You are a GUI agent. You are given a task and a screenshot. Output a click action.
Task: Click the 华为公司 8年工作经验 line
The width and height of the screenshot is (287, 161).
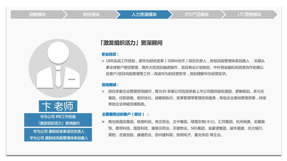(58, 117)
